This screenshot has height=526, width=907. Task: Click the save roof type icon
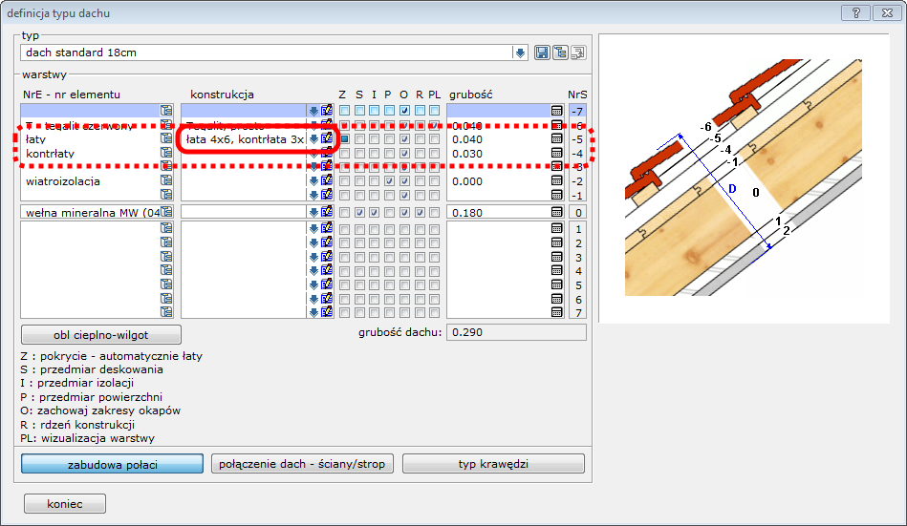click(542, 53)
